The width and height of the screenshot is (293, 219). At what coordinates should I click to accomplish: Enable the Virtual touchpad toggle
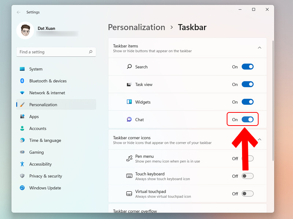248,194
